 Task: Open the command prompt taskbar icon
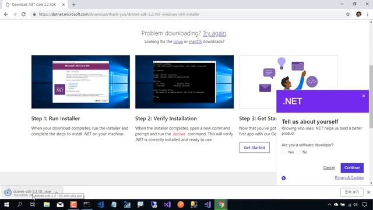87,205
